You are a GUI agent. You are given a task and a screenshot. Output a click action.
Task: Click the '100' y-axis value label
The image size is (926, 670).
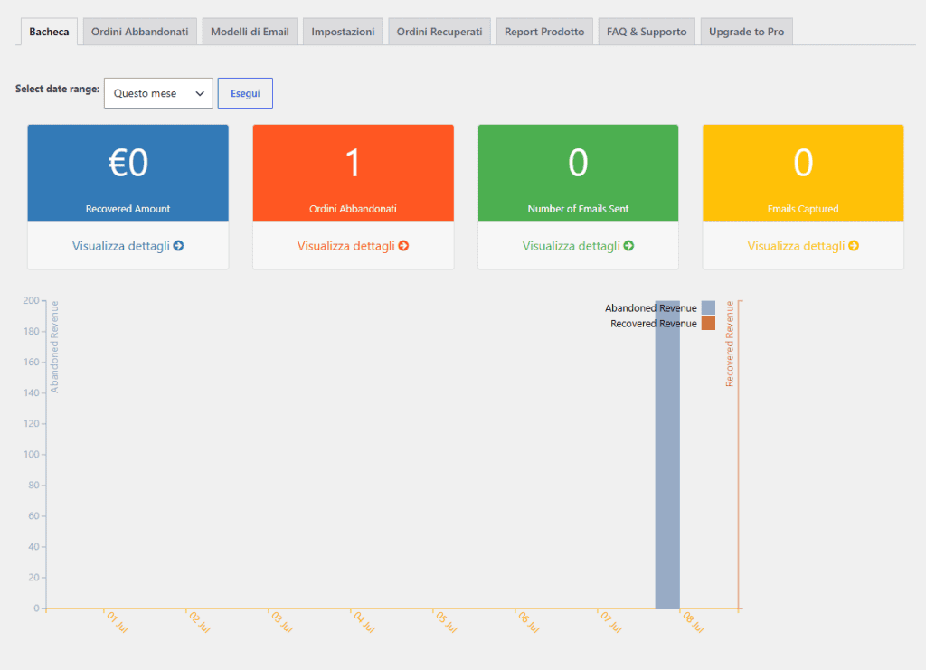pos(32,455)
